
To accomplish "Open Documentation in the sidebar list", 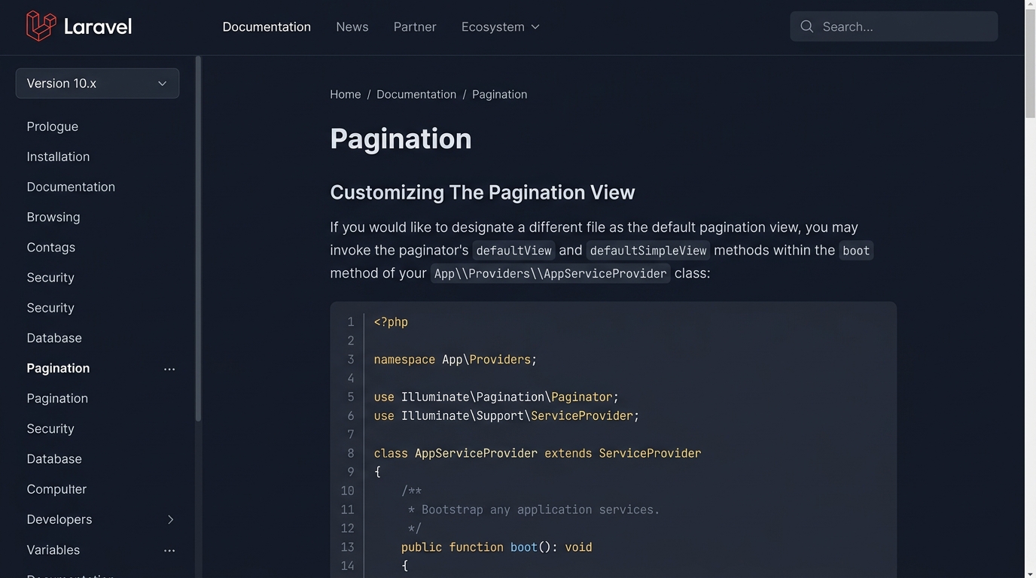I will [71, 187].
